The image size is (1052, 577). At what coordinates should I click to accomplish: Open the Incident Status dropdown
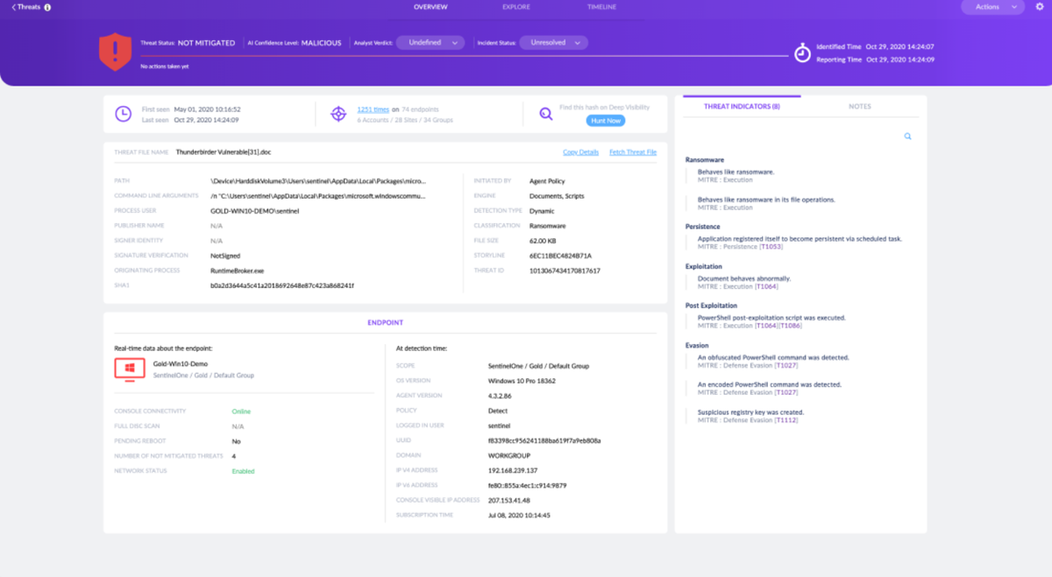553,41
